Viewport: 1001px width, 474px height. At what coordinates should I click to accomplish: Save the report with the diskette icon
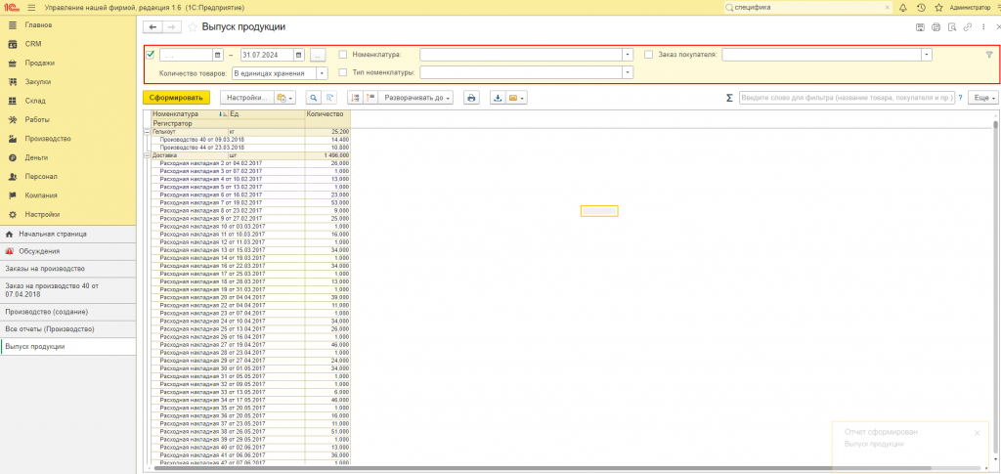920,27
